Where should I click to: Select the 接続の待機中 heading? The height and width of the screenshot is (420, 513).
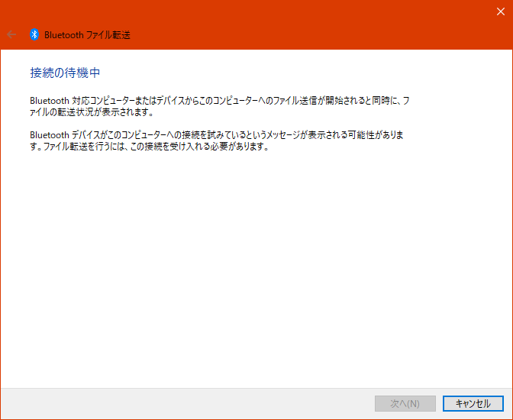[65, 73]
